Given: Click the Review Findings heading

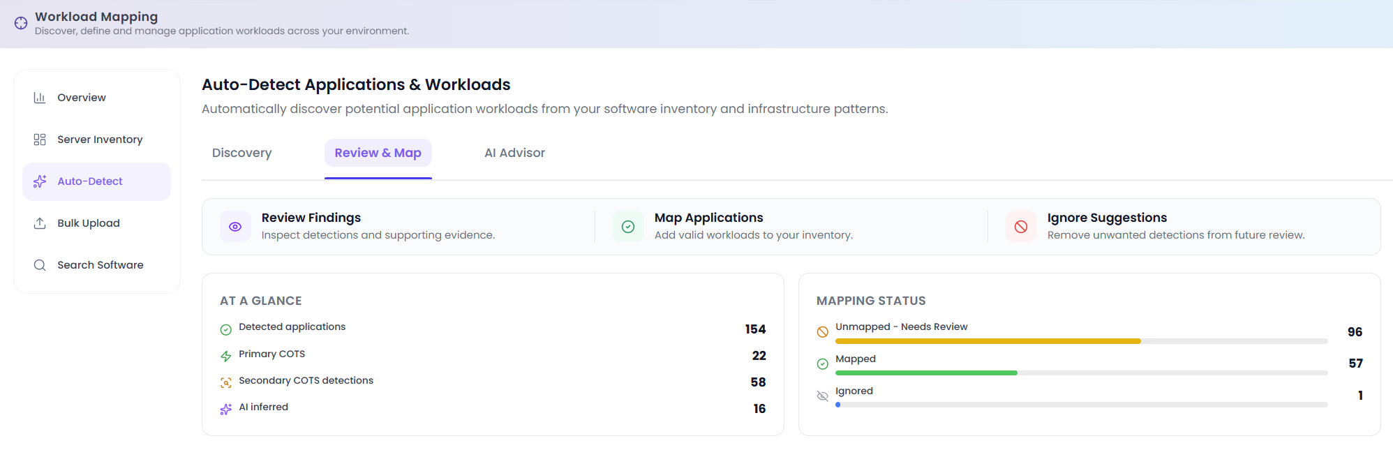Looking at the screenshot, I should (x=311, y=218).
